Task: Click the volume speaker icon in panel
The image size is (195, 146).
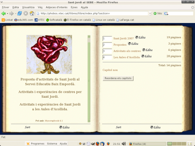Action: coord(124,144)
